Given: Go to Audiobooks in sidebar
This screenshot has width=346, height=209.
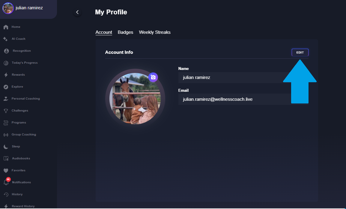Looking at the screenshot, I should 21,158.
